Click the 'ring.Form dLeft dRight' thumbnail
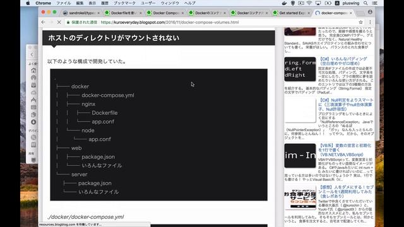 click(x=300, y=69)
